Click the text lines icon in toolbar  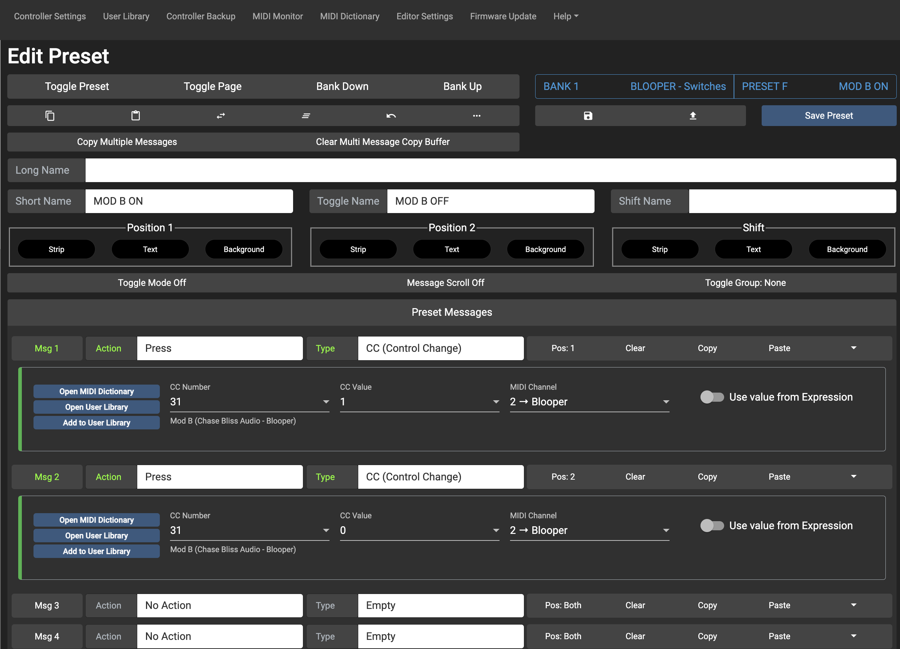306,115
